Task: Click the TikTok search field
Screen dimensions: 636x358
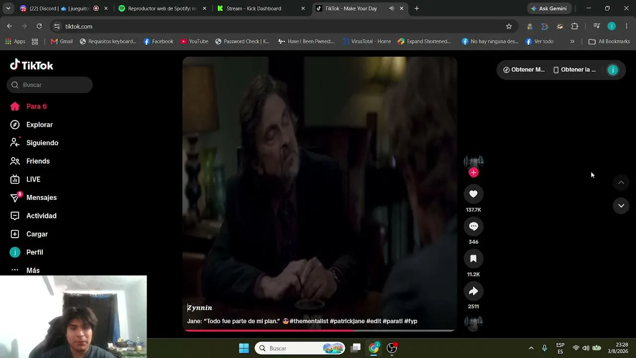Action: tap(50, 85)
